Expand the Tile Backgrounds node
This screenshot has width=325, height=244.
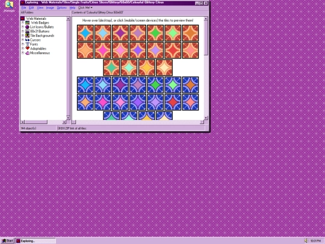click(x=23, y=36)
